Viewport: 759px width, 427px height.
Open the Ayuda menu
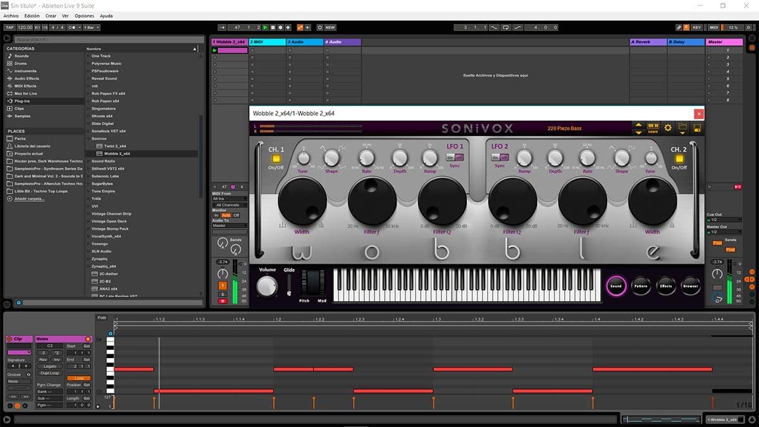coord(106,15)
